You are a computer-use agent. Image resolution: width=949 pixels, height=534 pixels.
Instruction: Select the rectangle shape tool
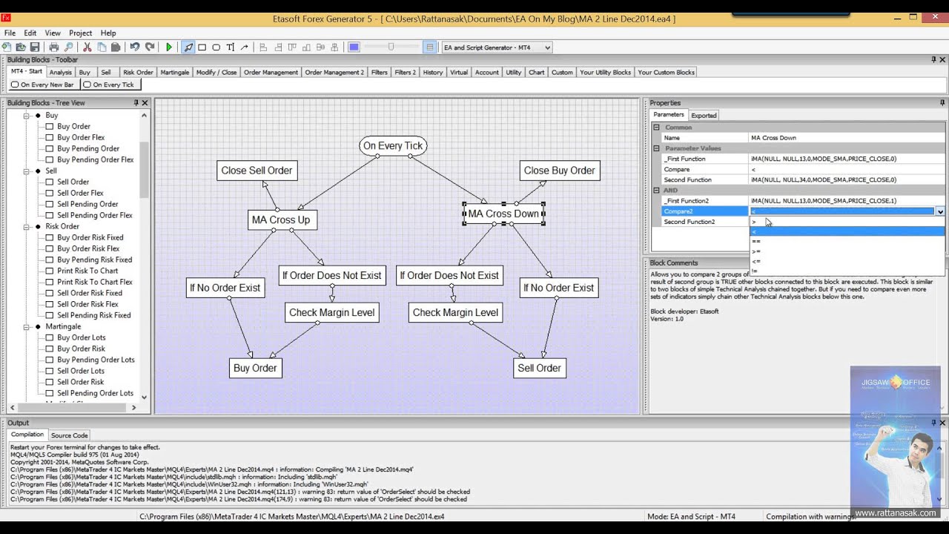click(x=202, y=47)
